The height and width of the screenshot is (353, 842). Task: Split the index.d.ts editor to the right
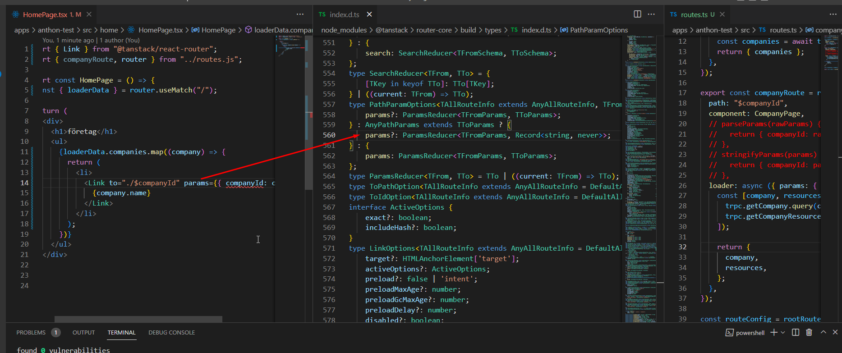click(x=637, y=14)
